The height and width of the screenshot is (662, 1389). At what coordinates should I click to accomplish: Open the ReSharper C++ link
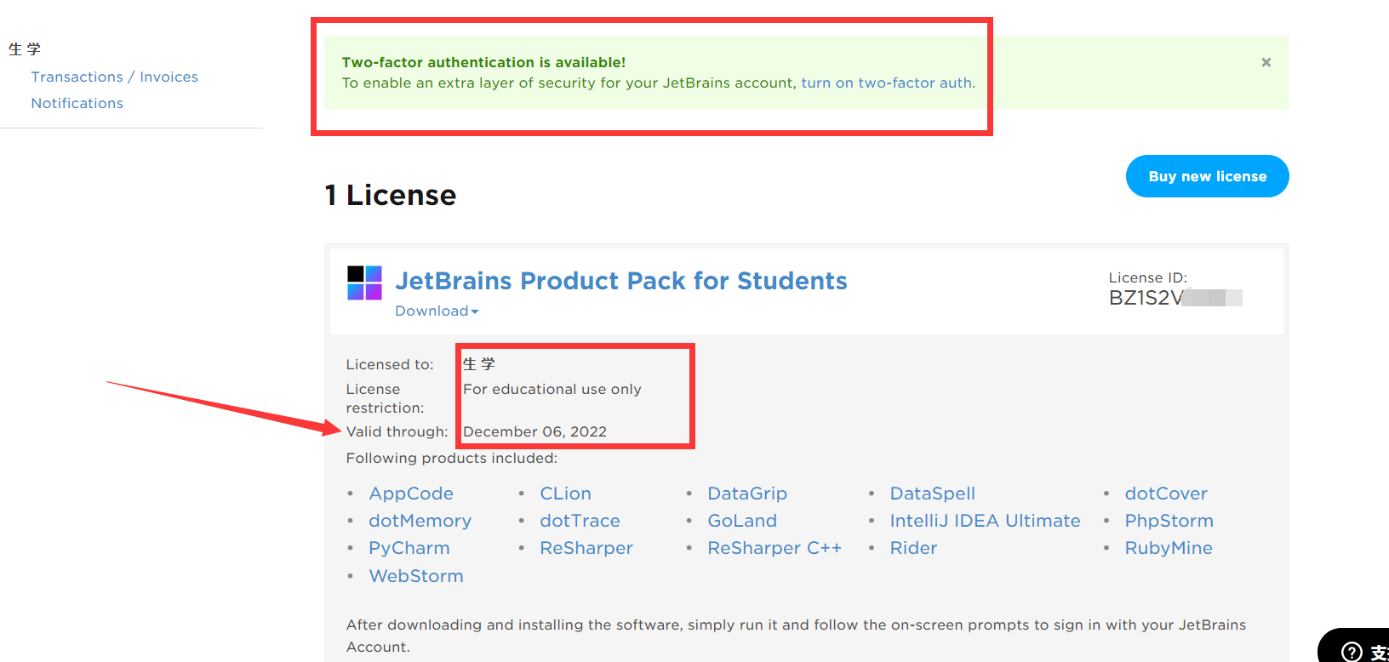pyautogui.click(x=774, y=548)
